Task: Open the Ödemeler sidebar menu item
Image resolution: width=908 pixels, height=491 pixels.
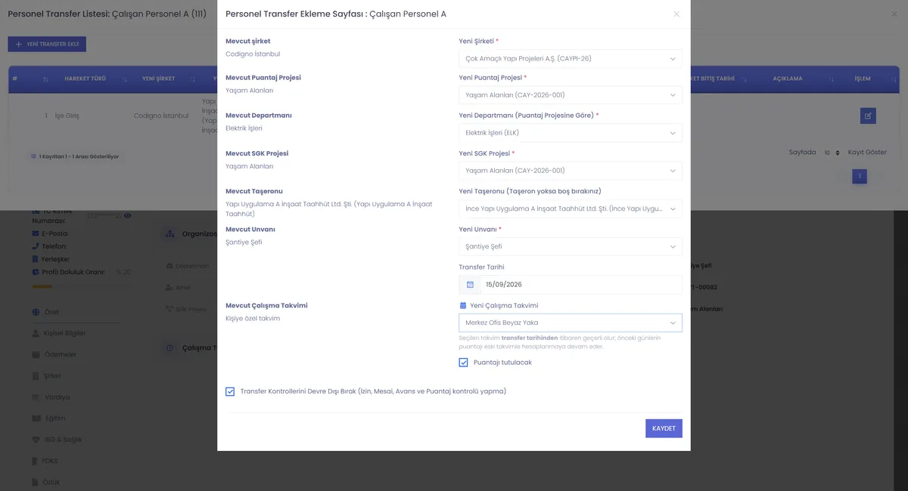Action: pyautogui.click(x=60, y=354)
